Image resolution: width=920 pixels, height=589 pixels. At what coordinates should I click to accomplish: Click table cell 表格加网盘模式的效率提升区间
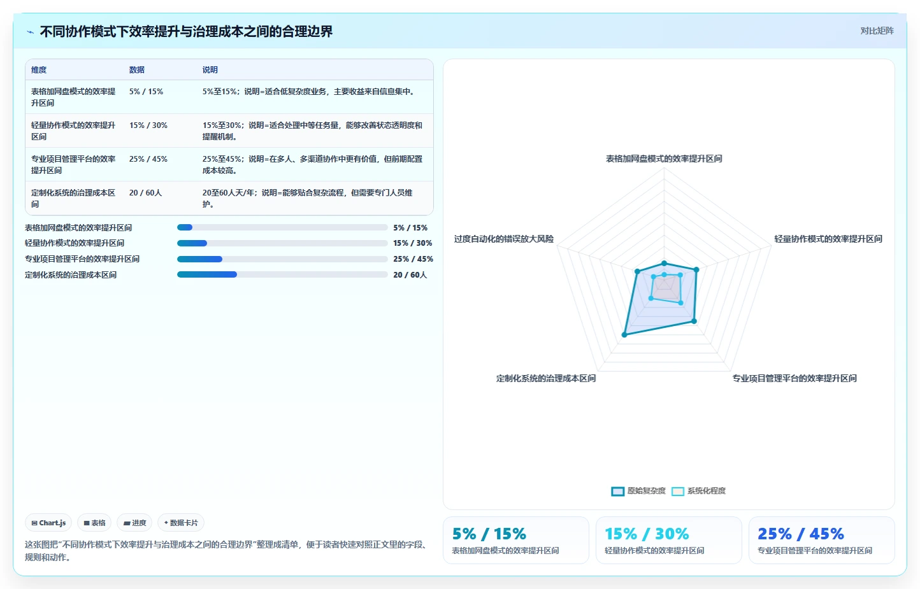74,97
